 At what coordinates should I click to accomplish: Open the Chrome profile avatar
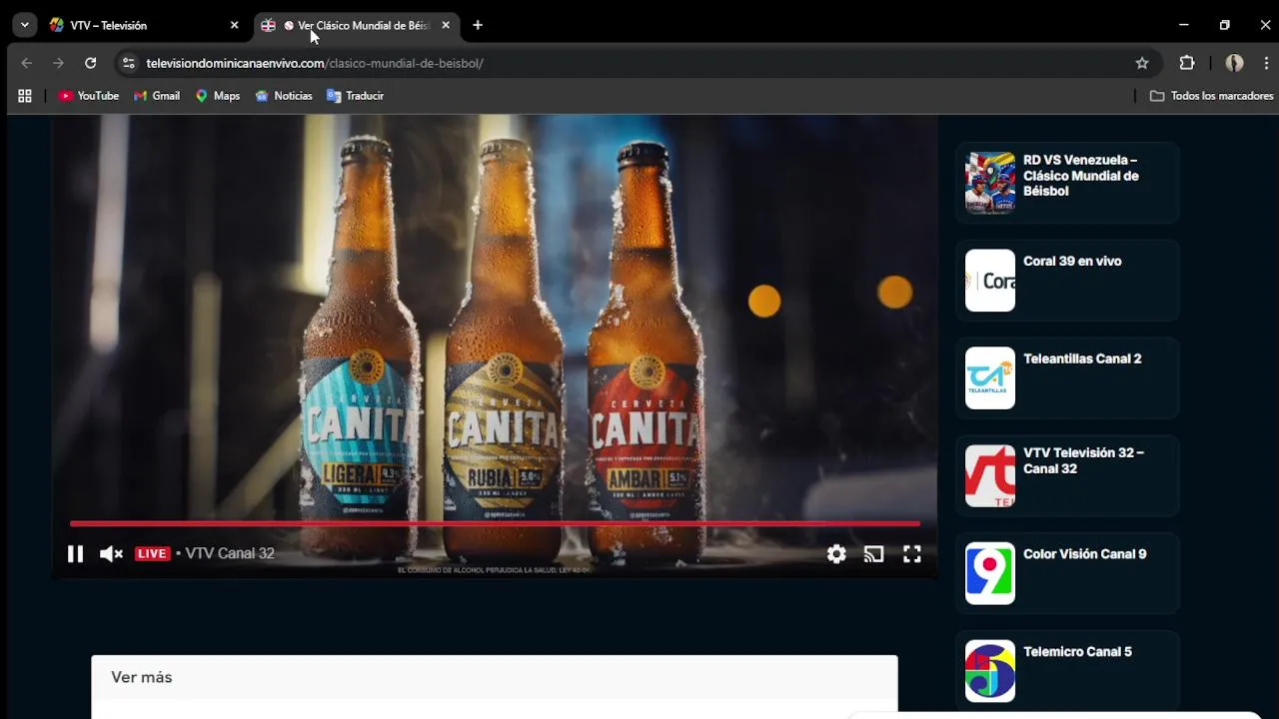(x=1235, y=63)
